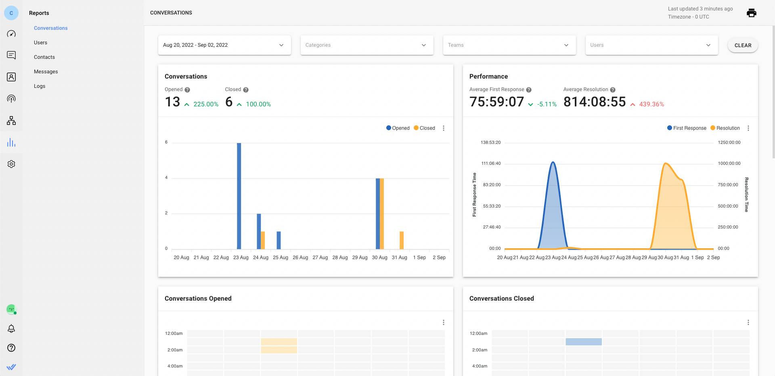This screenshot has width=775, height=376.
Task: Open the date range dropdown Aug 20 - Sep 02
Action: [x=224, y=45]
